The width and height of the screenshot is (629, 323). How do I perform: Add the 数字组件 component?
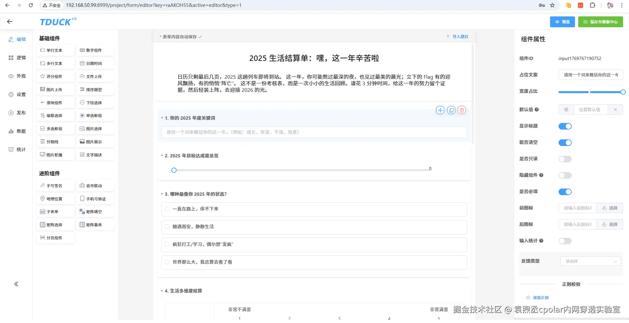[x=95, y=50]
